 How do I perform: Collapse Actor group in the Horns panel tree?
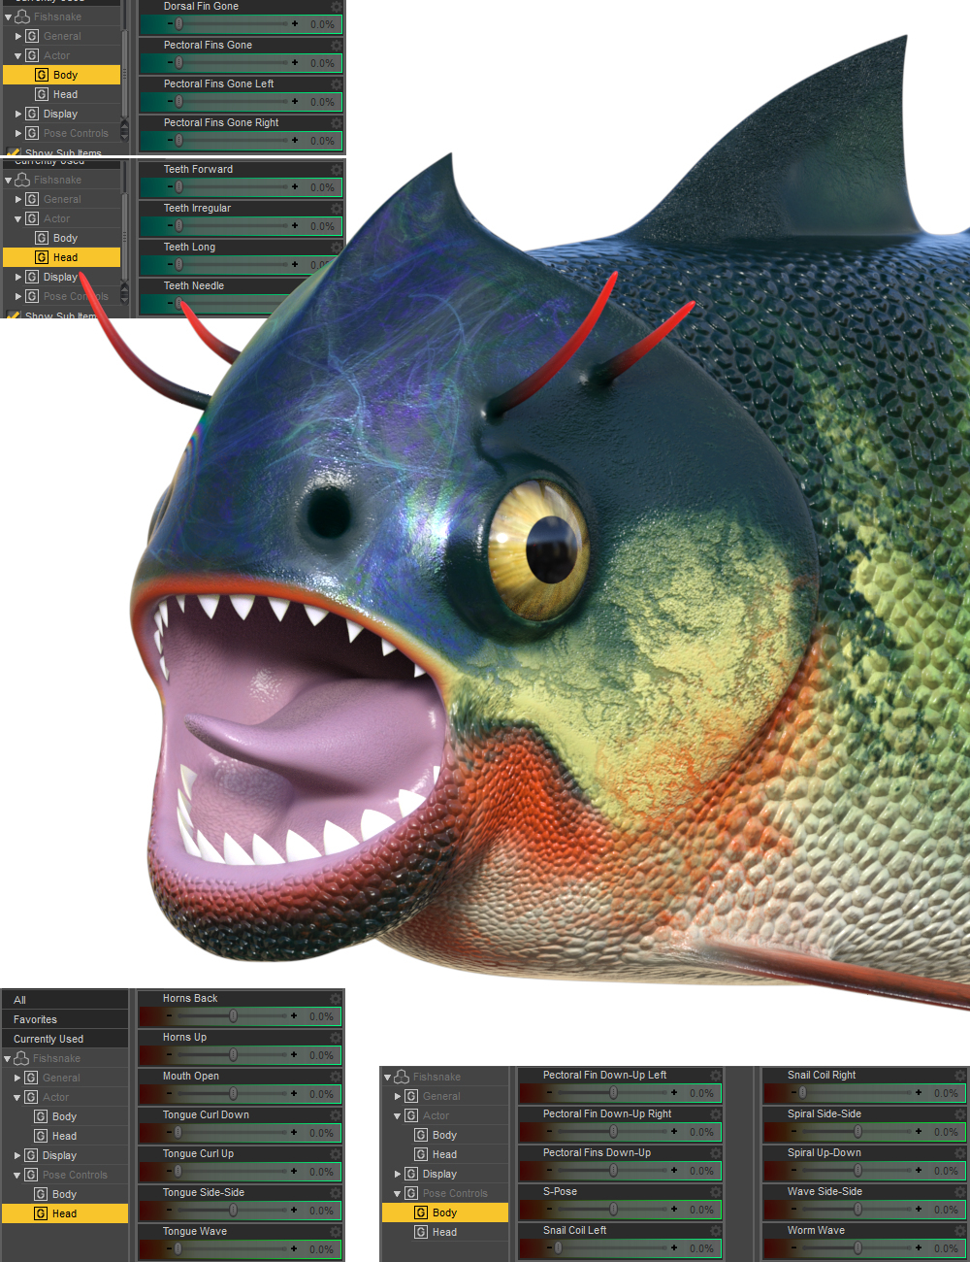17,1098
